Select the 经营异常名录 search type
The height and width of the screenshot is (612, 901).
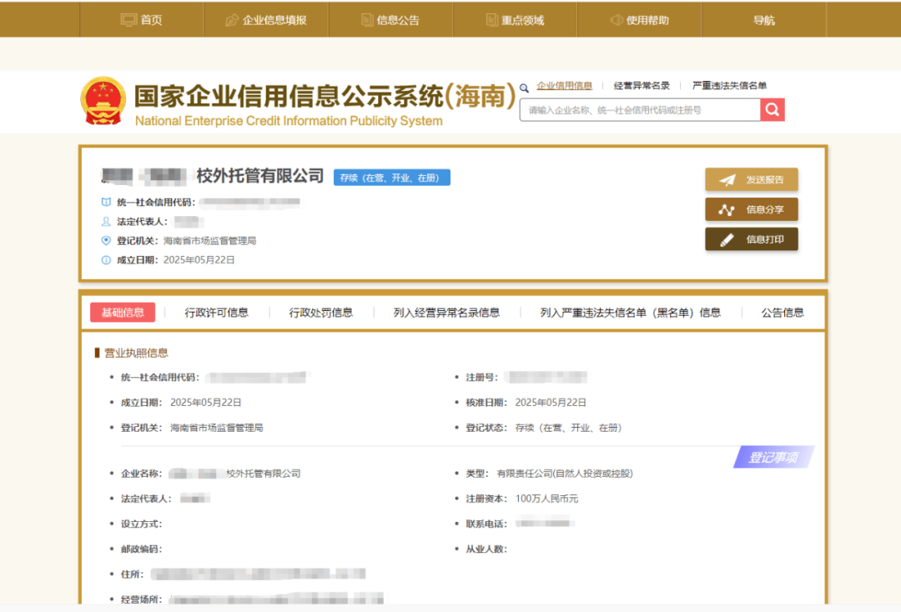coord(642,86)
